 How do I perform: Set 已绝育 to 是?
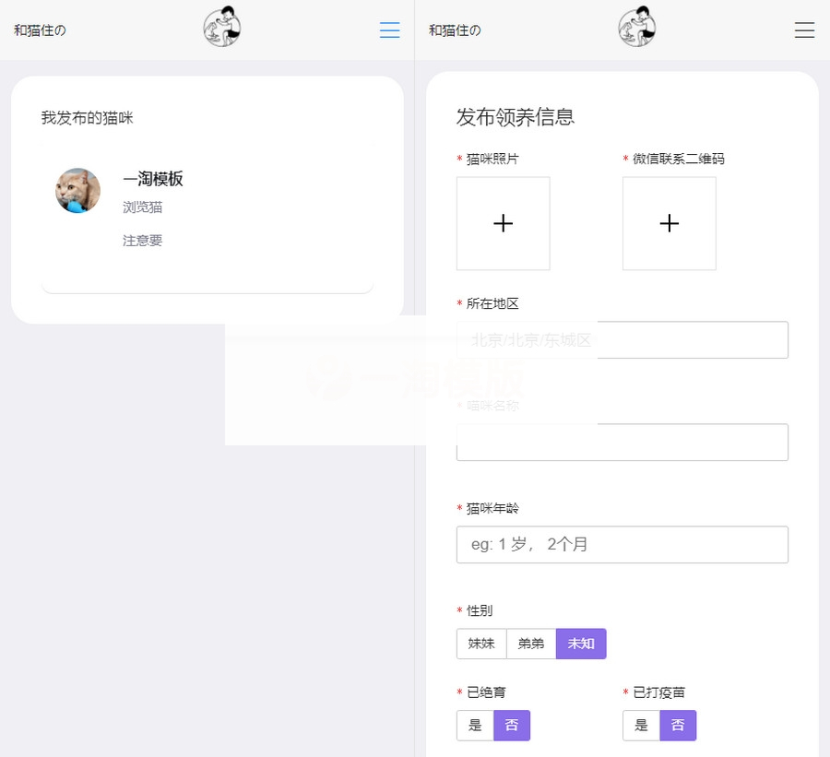point(474,725)
